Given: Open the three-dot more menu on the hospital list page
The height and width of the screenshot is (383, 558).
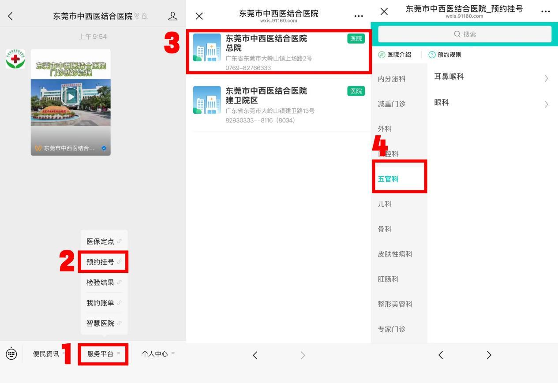Looking at the screenshot, I should click(x=359, y=16).
